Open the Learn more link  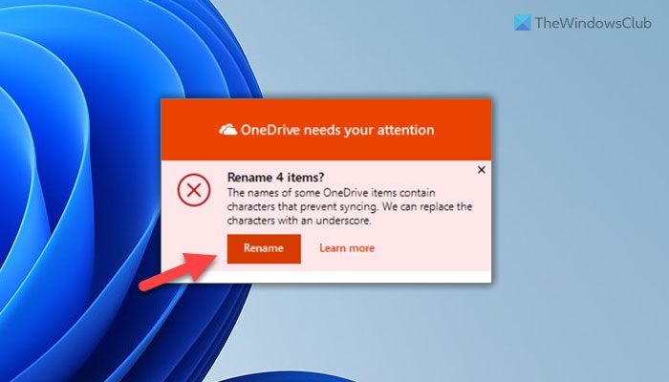pos(347,248)
